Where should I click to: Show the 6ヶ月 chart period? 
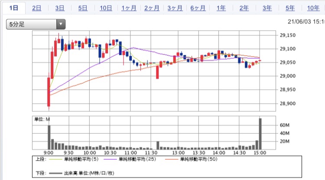198,8
